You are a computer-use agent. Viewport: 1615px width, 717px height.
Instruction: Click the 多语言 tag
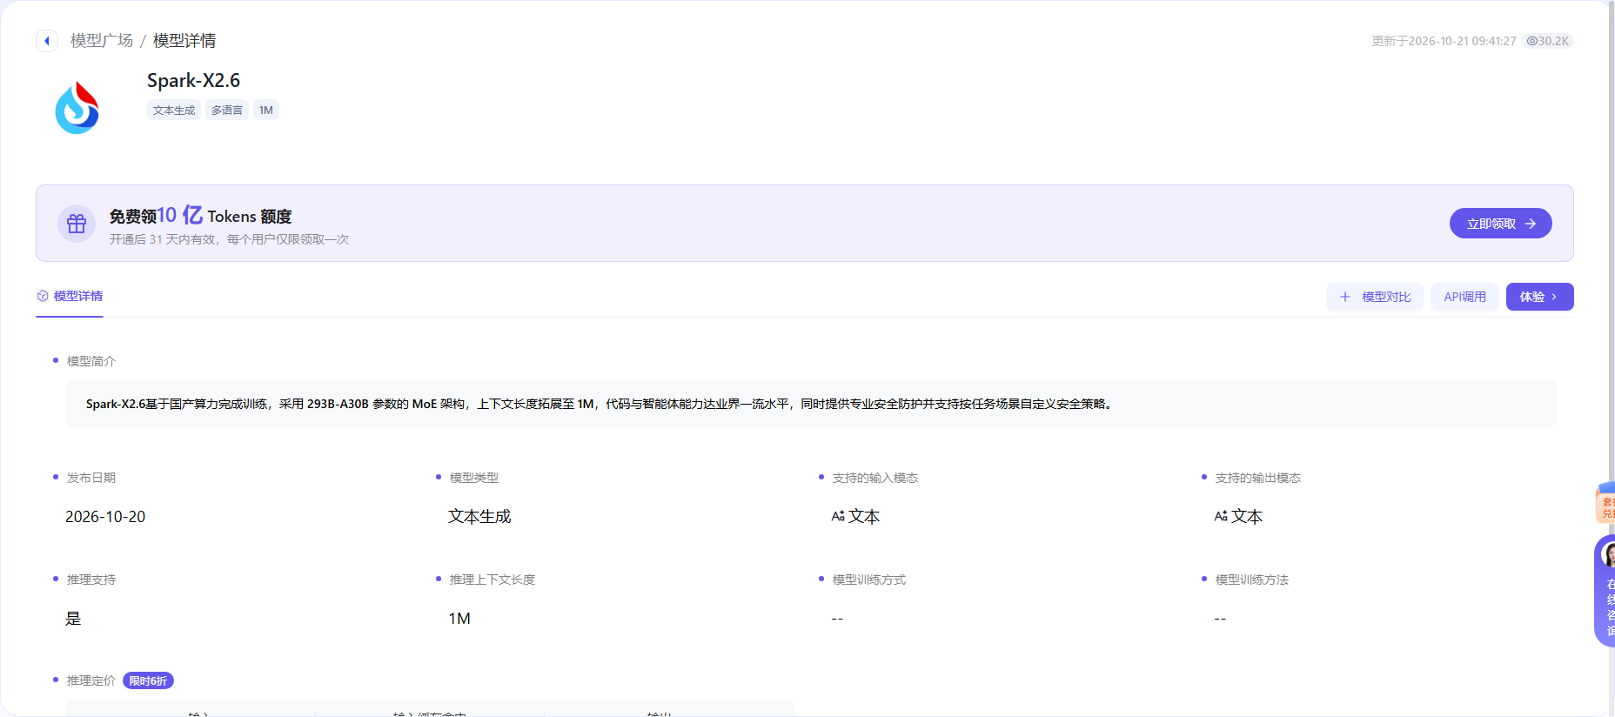227,111
